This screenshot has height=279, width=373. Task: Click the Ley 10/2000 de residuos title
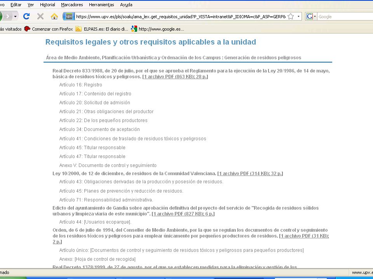[134, 174]
